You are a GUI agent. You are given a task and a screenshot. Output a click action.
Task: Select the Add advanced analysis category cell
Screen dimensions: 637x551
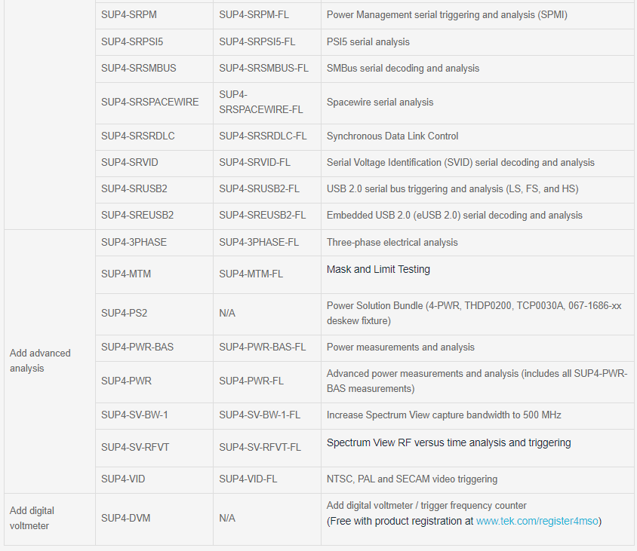coord(50,361)
